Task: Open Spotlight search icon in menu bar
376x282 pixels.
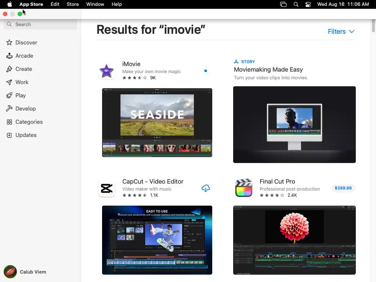Action: click(x=296, y=4)
